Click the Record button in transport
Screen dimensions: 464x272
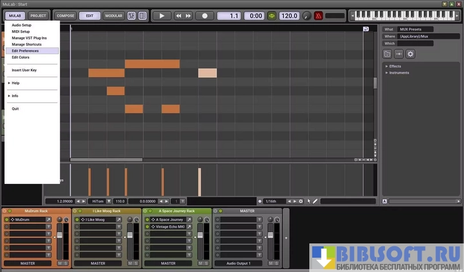[x=205, y=16]
